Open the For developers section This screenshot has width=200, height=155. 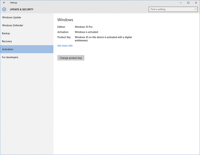pyautogui.click(x=27, y=57)
